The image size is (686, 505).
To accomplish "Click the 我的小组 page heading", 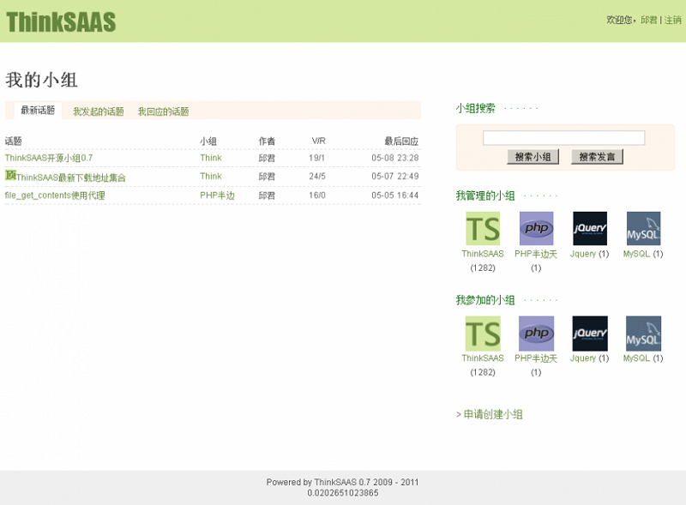I will pos(41,80).
